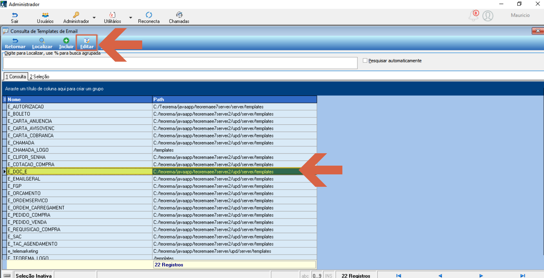The height and width of the screenshot is (278, 544).
Task: Click the Editar toolbar button
Action: click(x=87, y=43)
